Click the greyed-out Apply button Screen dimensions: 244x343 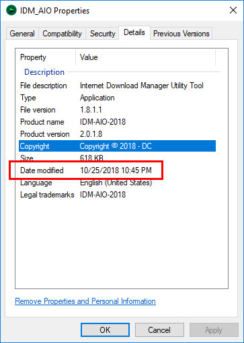point(214,330)
